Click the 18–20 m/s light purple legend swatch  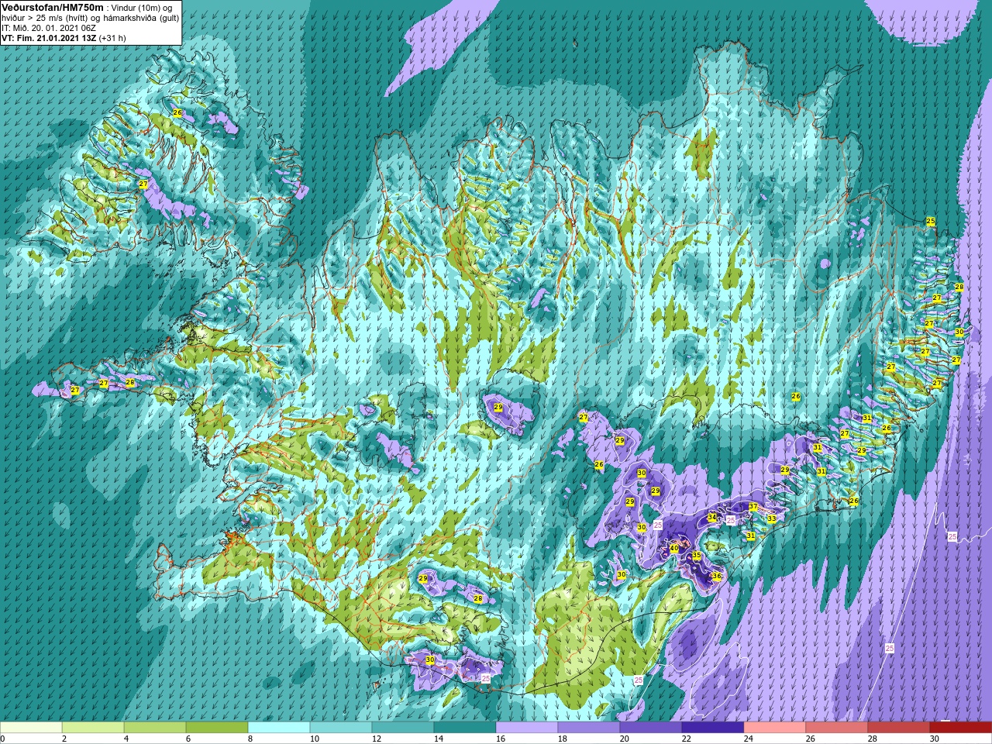click(x=589, y=728)
